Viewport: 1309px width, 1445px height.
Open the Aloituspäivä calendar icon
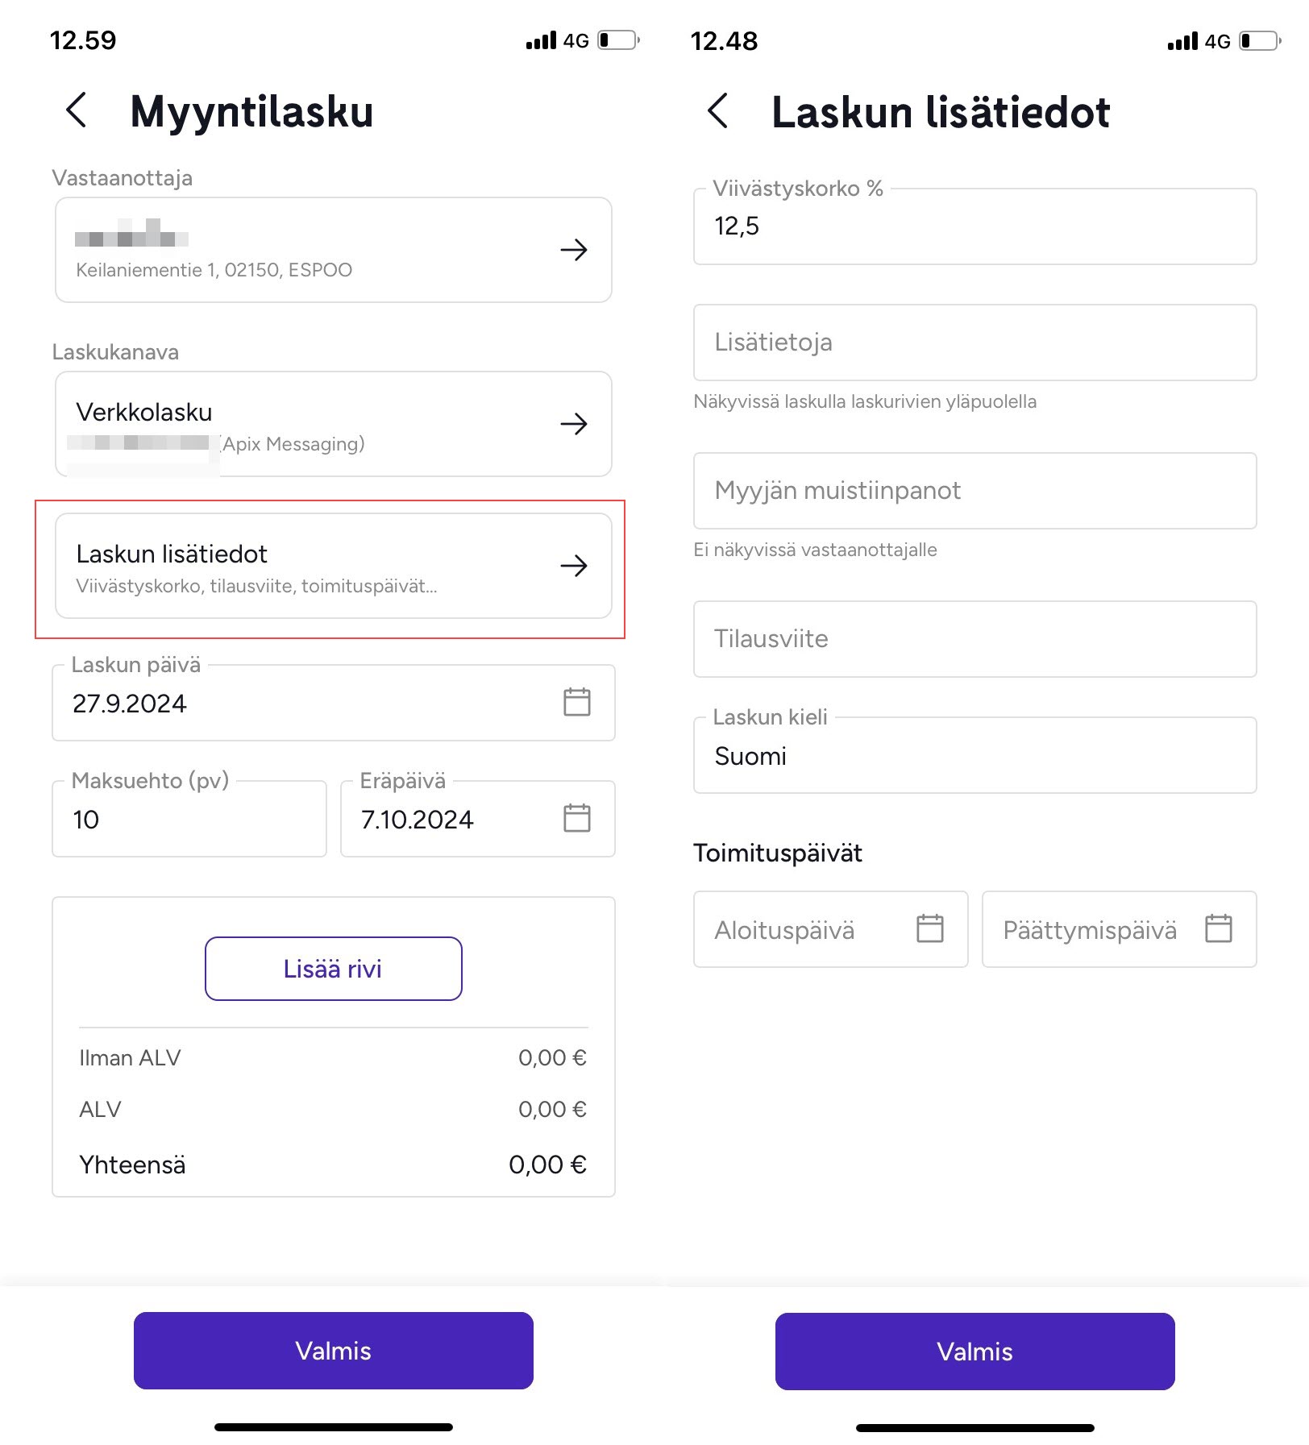click(929, 928)
